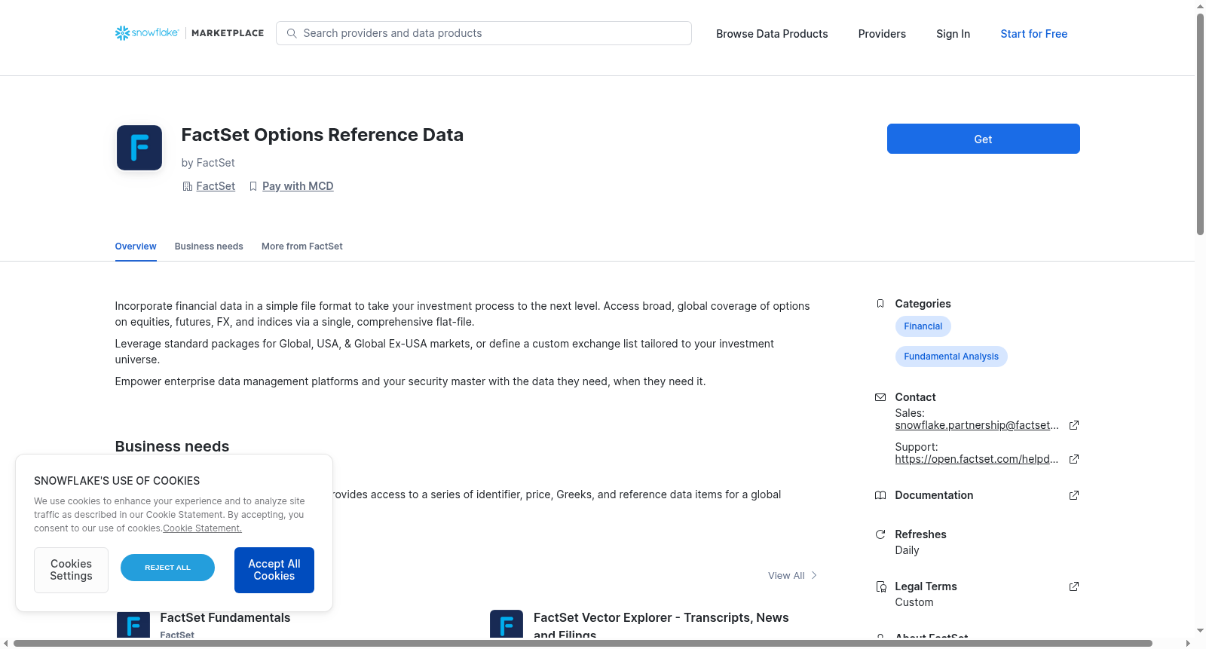Open Browse Data Products menu

pos(772,34)
